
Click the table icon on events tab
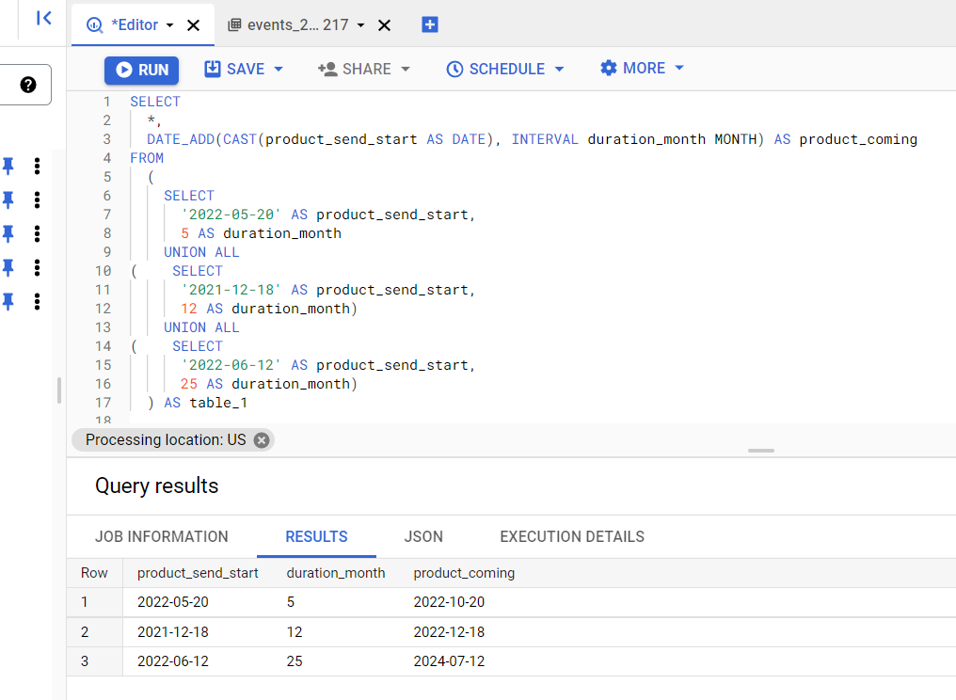click(x=234, y=25)
